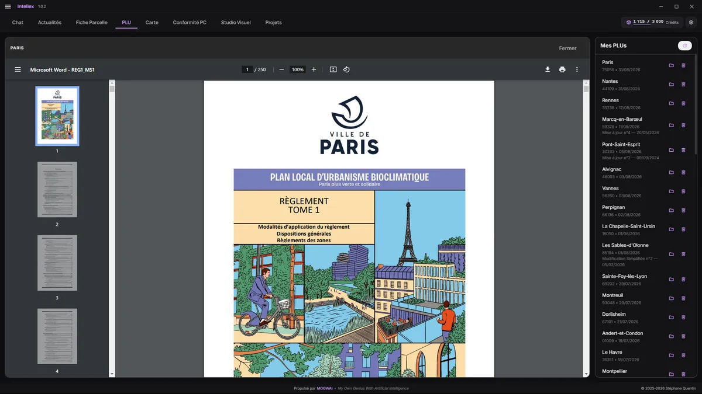Open the Studio Visuel tab

pyautogui.click(x=236, y=22)
